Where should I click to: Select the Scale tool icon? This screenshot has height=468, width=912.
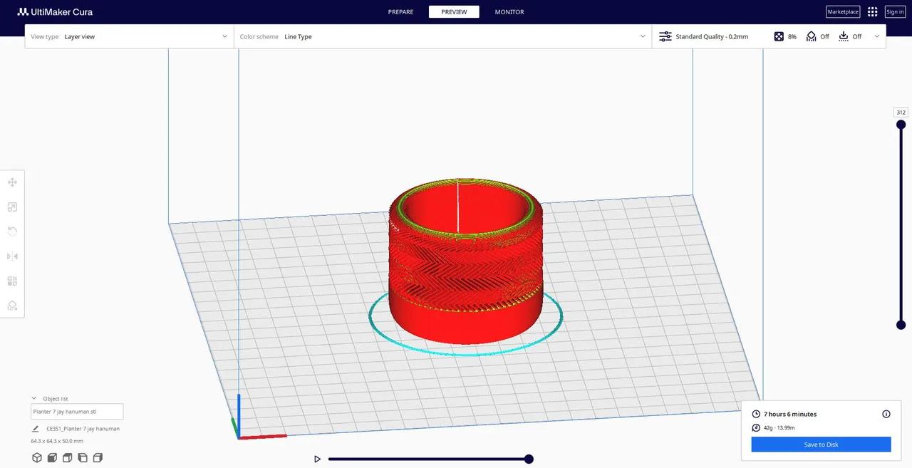tap(12, 207)
